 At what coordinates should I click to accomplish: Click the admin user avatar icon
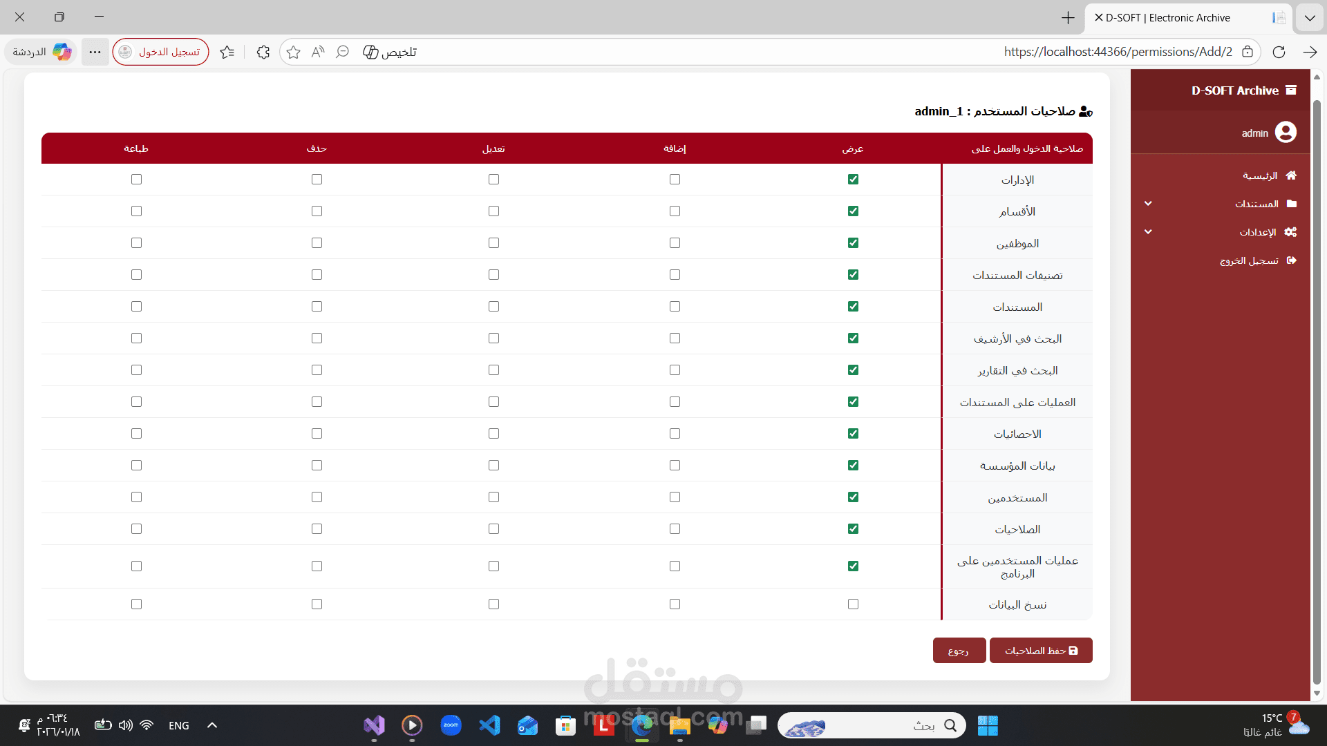click(x=1286, y=132)
